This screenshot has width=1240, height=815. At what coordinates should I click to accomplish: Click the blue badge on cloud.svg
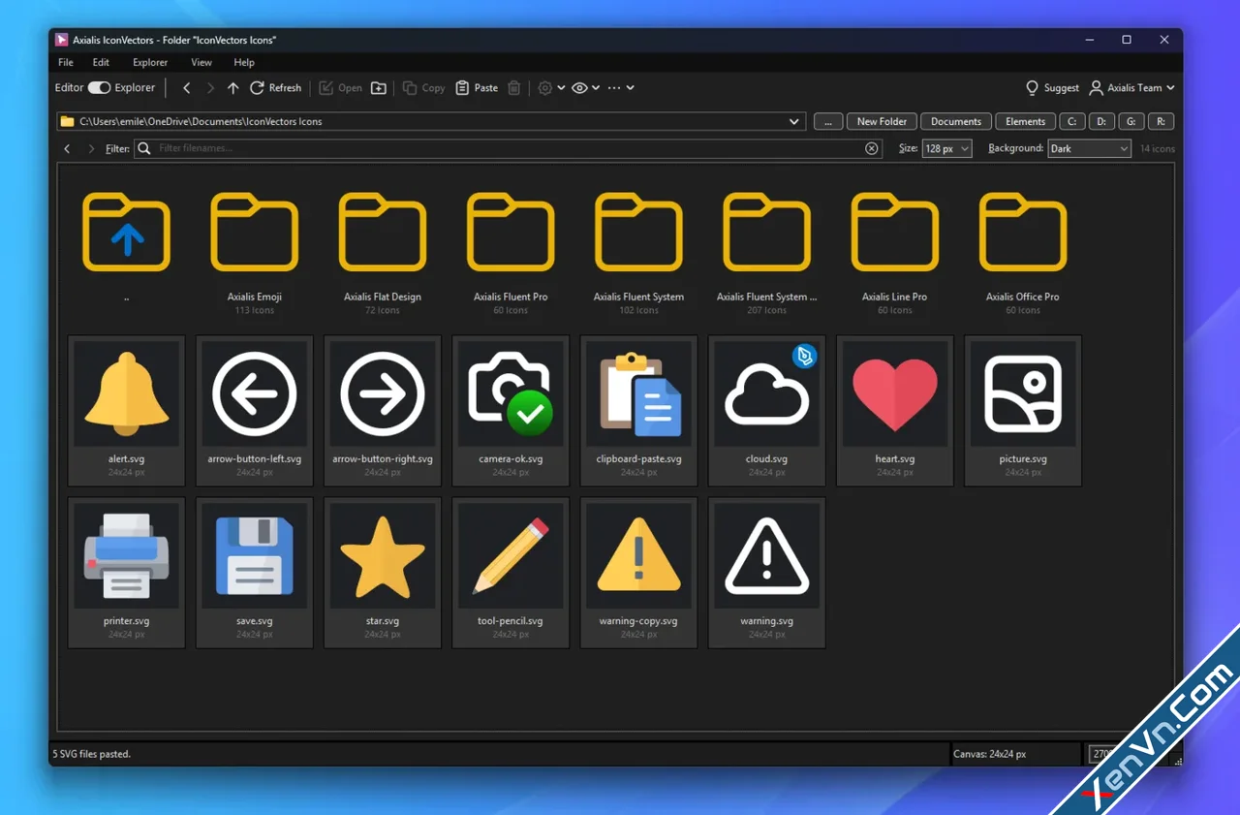click(x=804, y=356)
